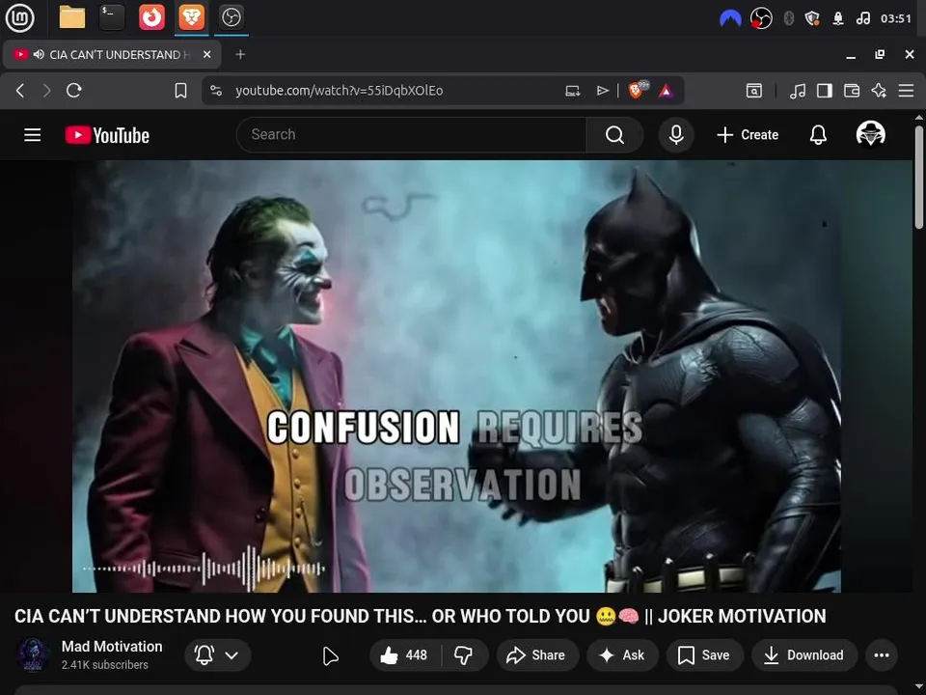This screenshot has width=926, height=695.
Task: Open the music note sound tray applet
Action: (862, 18)
